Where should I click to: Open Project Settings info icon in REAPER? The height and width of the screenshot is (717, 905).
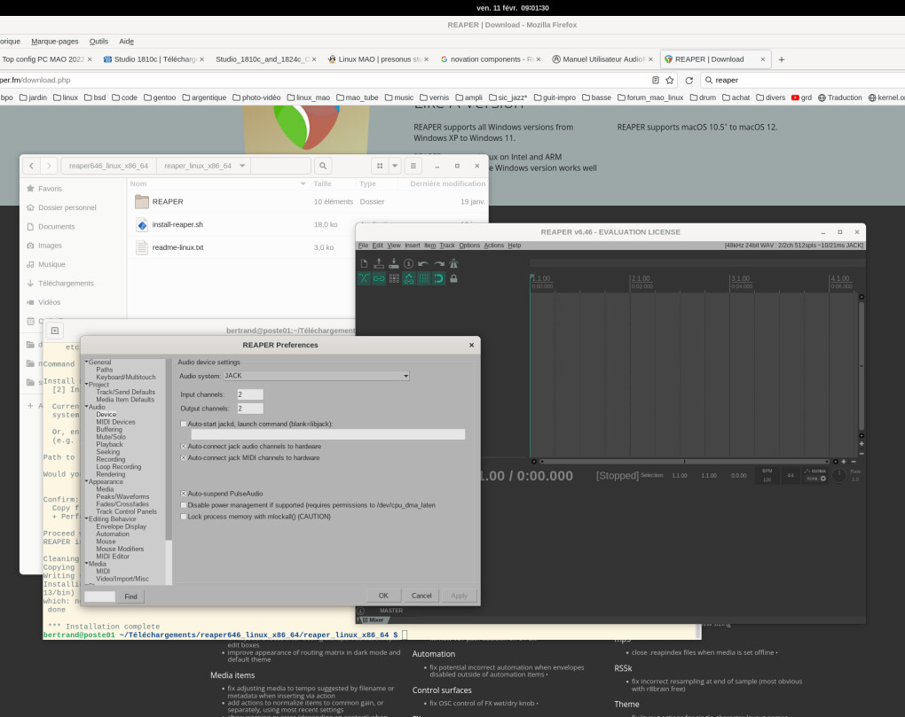click(409, 264)
